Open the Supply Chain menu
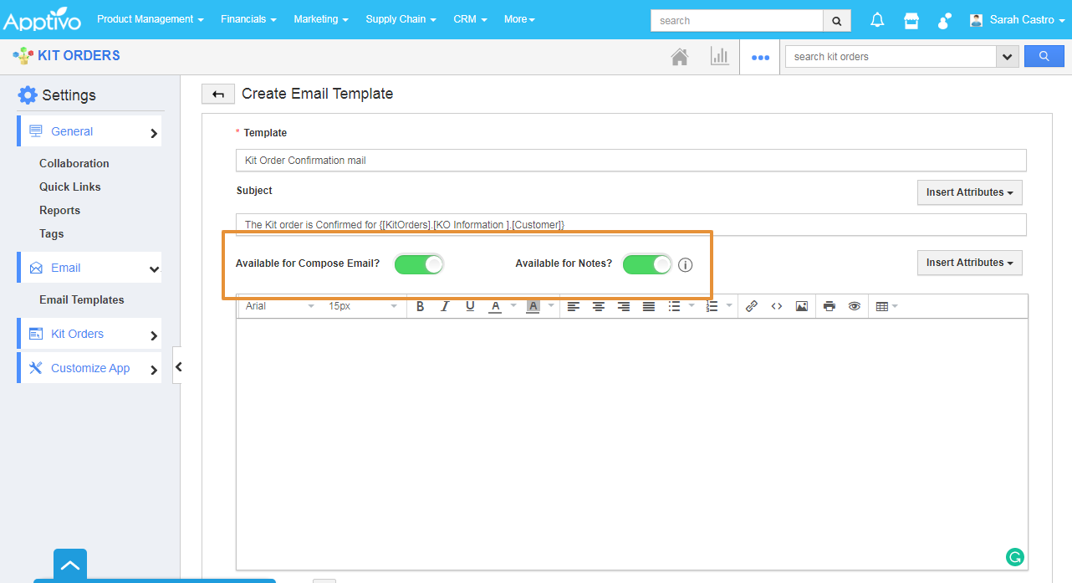 point(401,19)
